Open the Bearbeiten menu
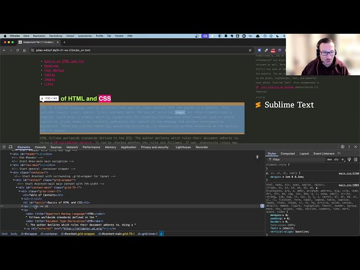 click(39, 36)
